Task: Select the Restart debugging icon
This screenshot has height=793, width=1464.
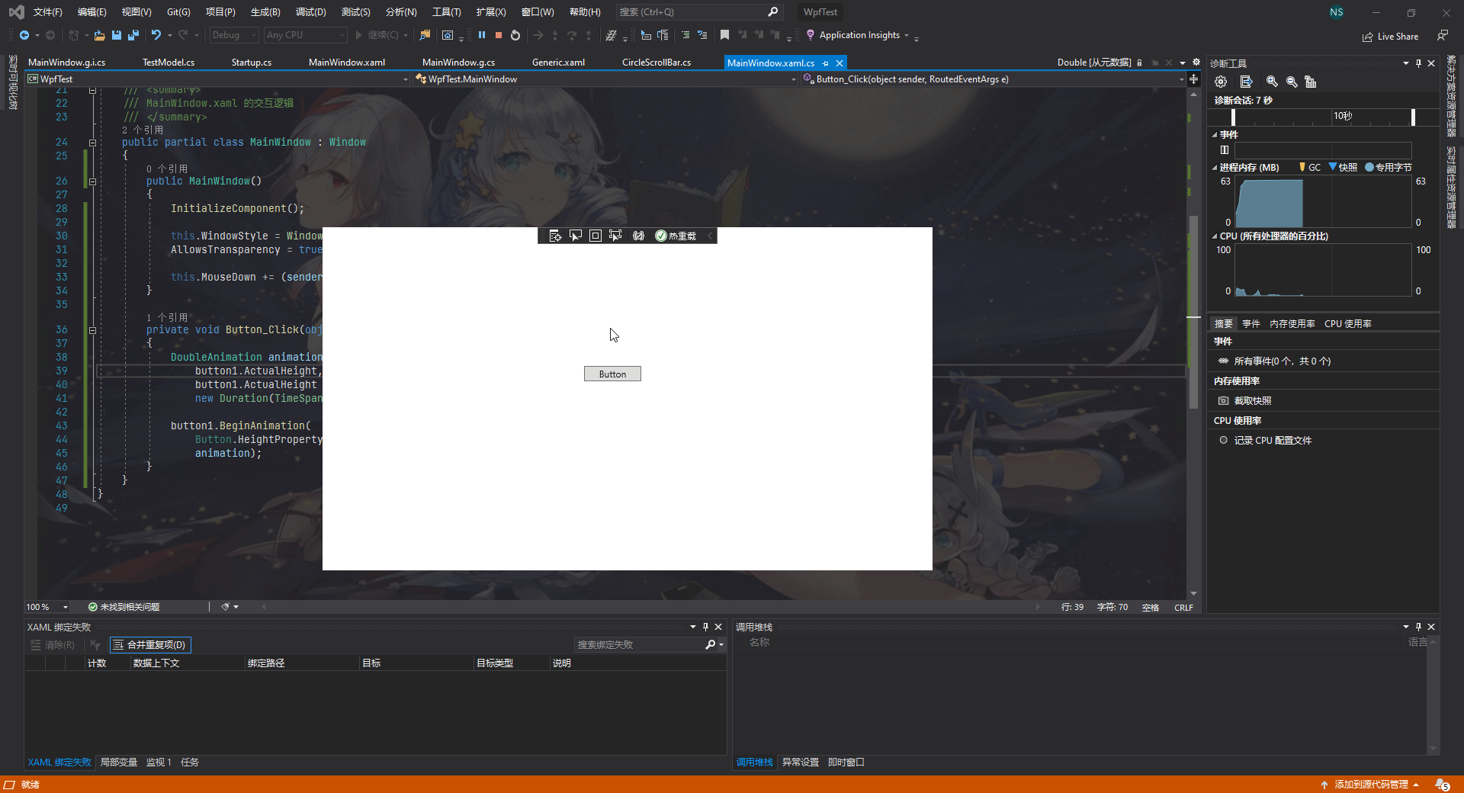Action: (515, 35)
